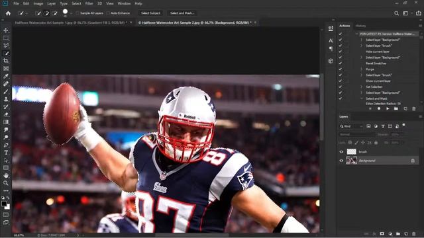Select the Healing Brush tool
424x238 pixels.
pos(6,84)
